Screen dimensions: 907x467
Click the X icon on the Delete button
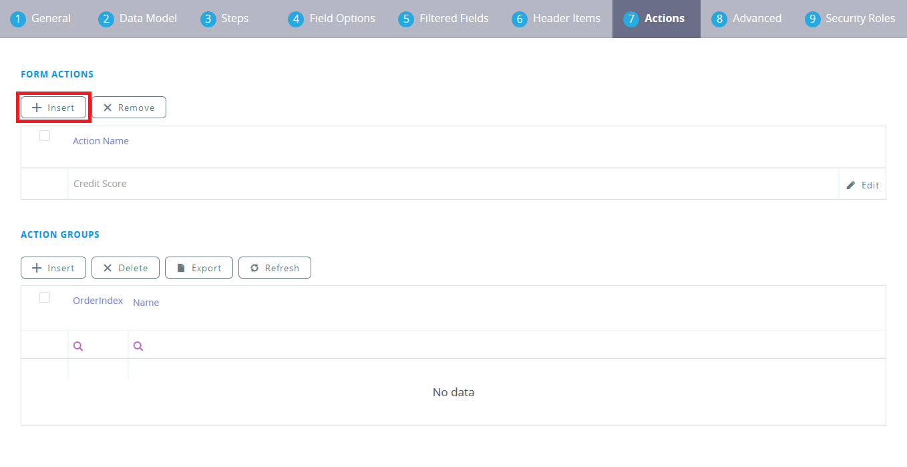click(107, 267)
